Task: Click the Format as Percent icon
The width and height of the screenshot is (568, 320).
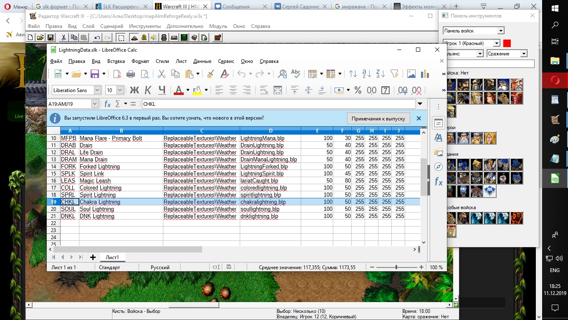Action: [x=358, y=90]
